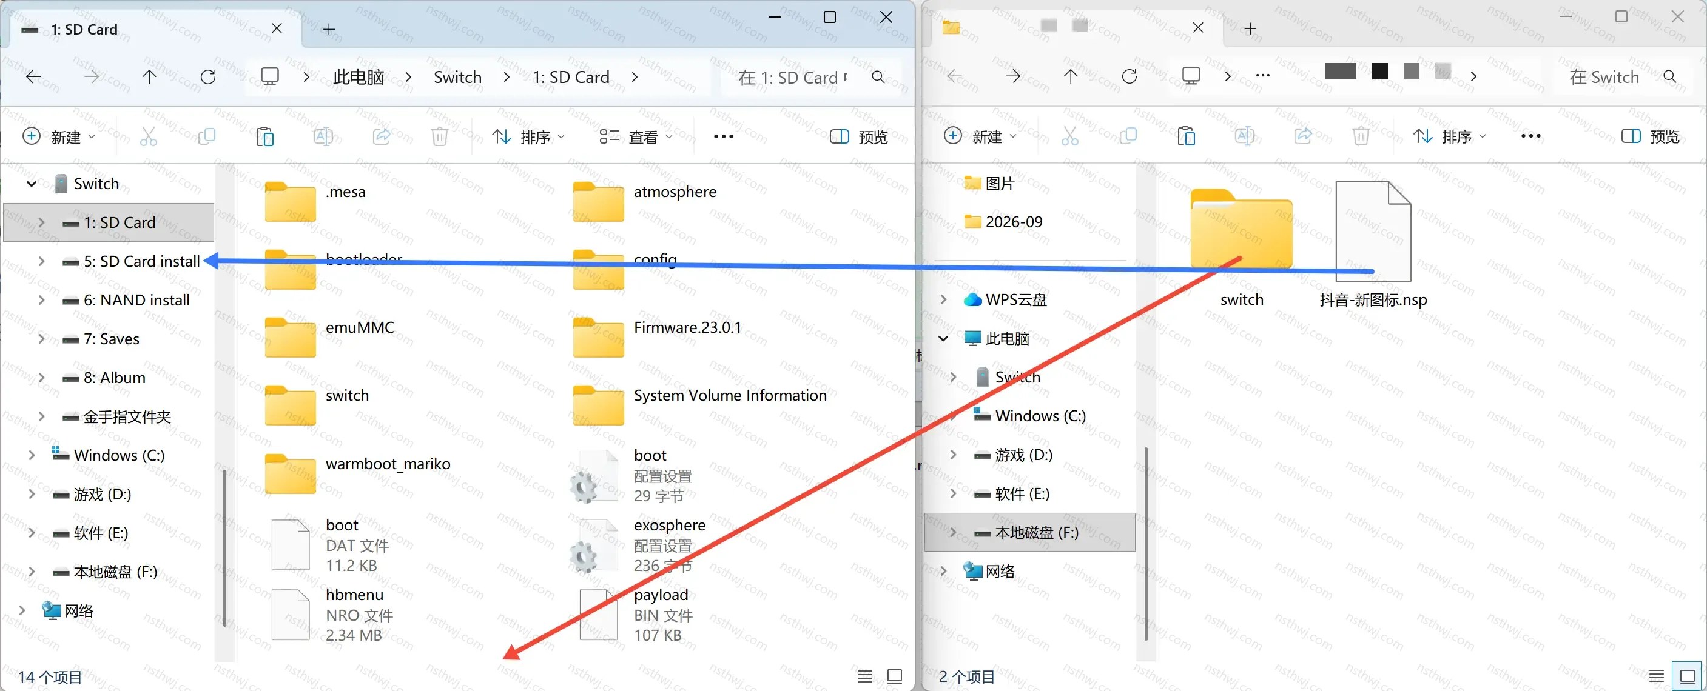Click the Share icon in the SD Card window
The image size is (1707, 691).
tap(382, 136)
